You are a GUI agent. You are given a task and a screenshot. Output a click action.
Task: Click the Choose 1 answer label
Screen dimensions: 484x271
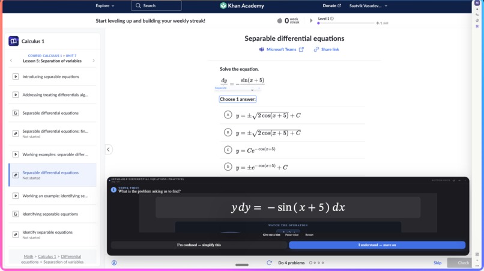[x=238, y=99]
